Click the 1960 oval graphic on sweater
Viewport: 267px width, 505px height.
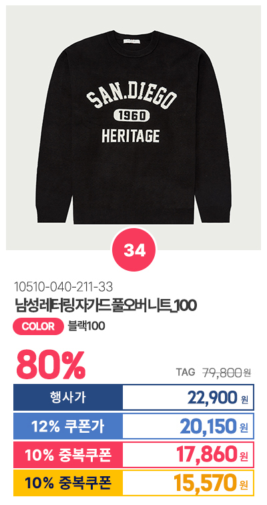coord(131,116)
